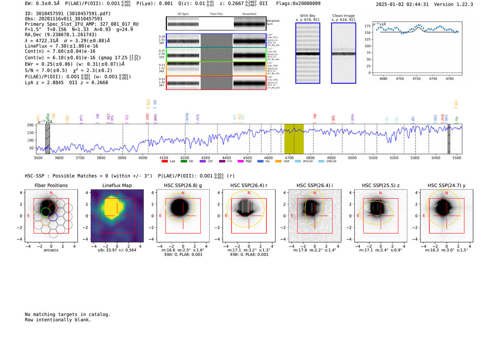Click the red NV label near 4880

point(314,118)
